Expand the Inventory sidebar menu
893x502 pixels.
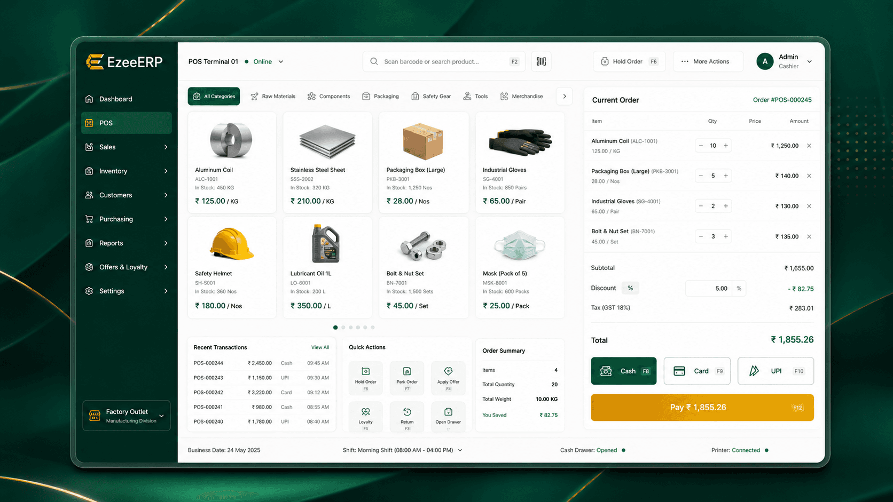click(x=127, y=171)
